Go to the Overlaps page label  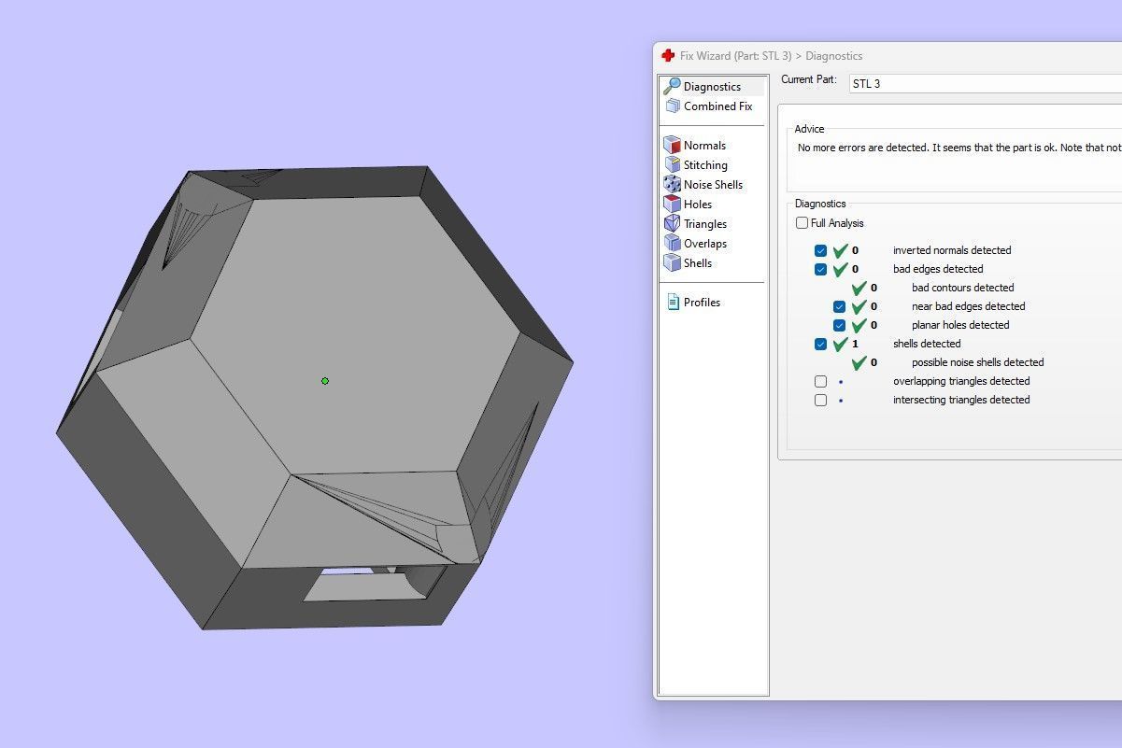pyautogui.click(x=705, y=244)
